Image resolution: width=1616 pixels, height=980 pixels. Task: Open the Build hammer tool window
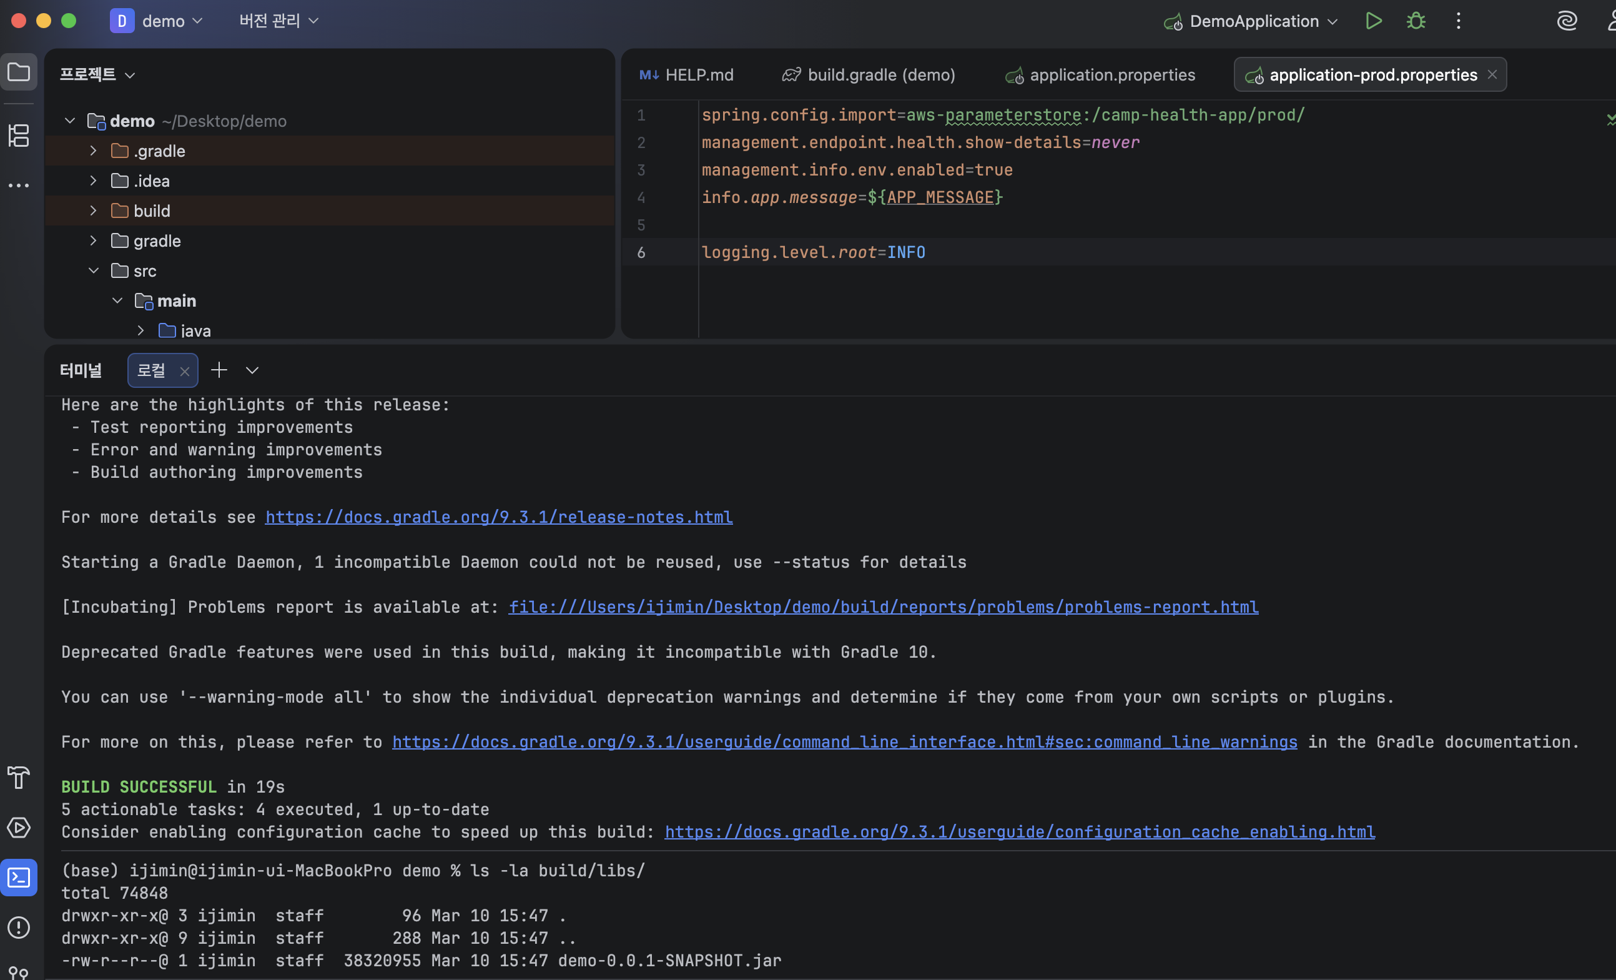point(18,778)
